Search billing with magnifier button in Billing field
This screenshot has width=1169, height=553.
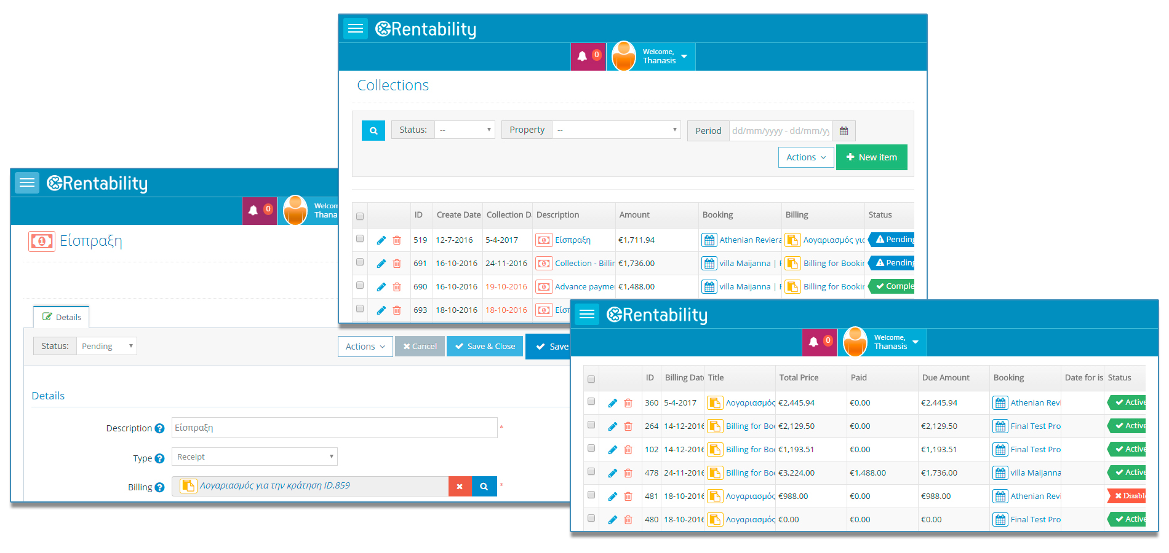484,486
